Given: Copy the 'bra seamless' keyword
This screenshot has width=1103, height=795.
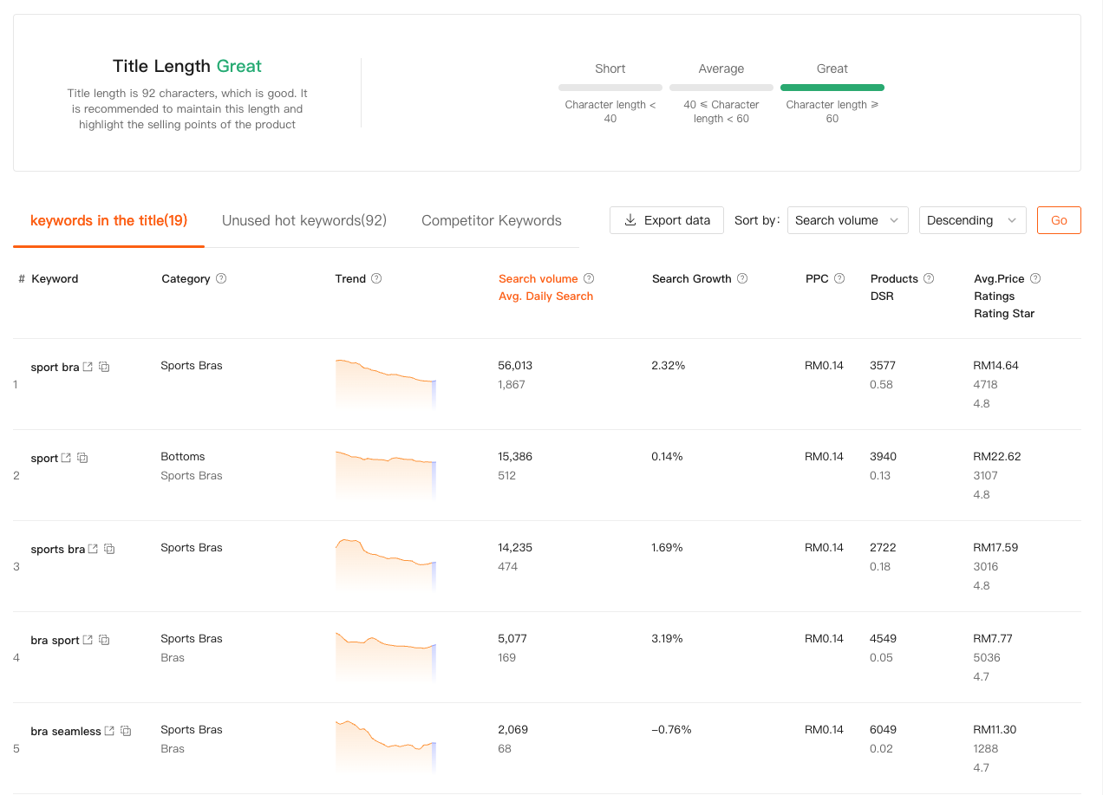Looking at the screenshot, I should [x=126, y=731].
